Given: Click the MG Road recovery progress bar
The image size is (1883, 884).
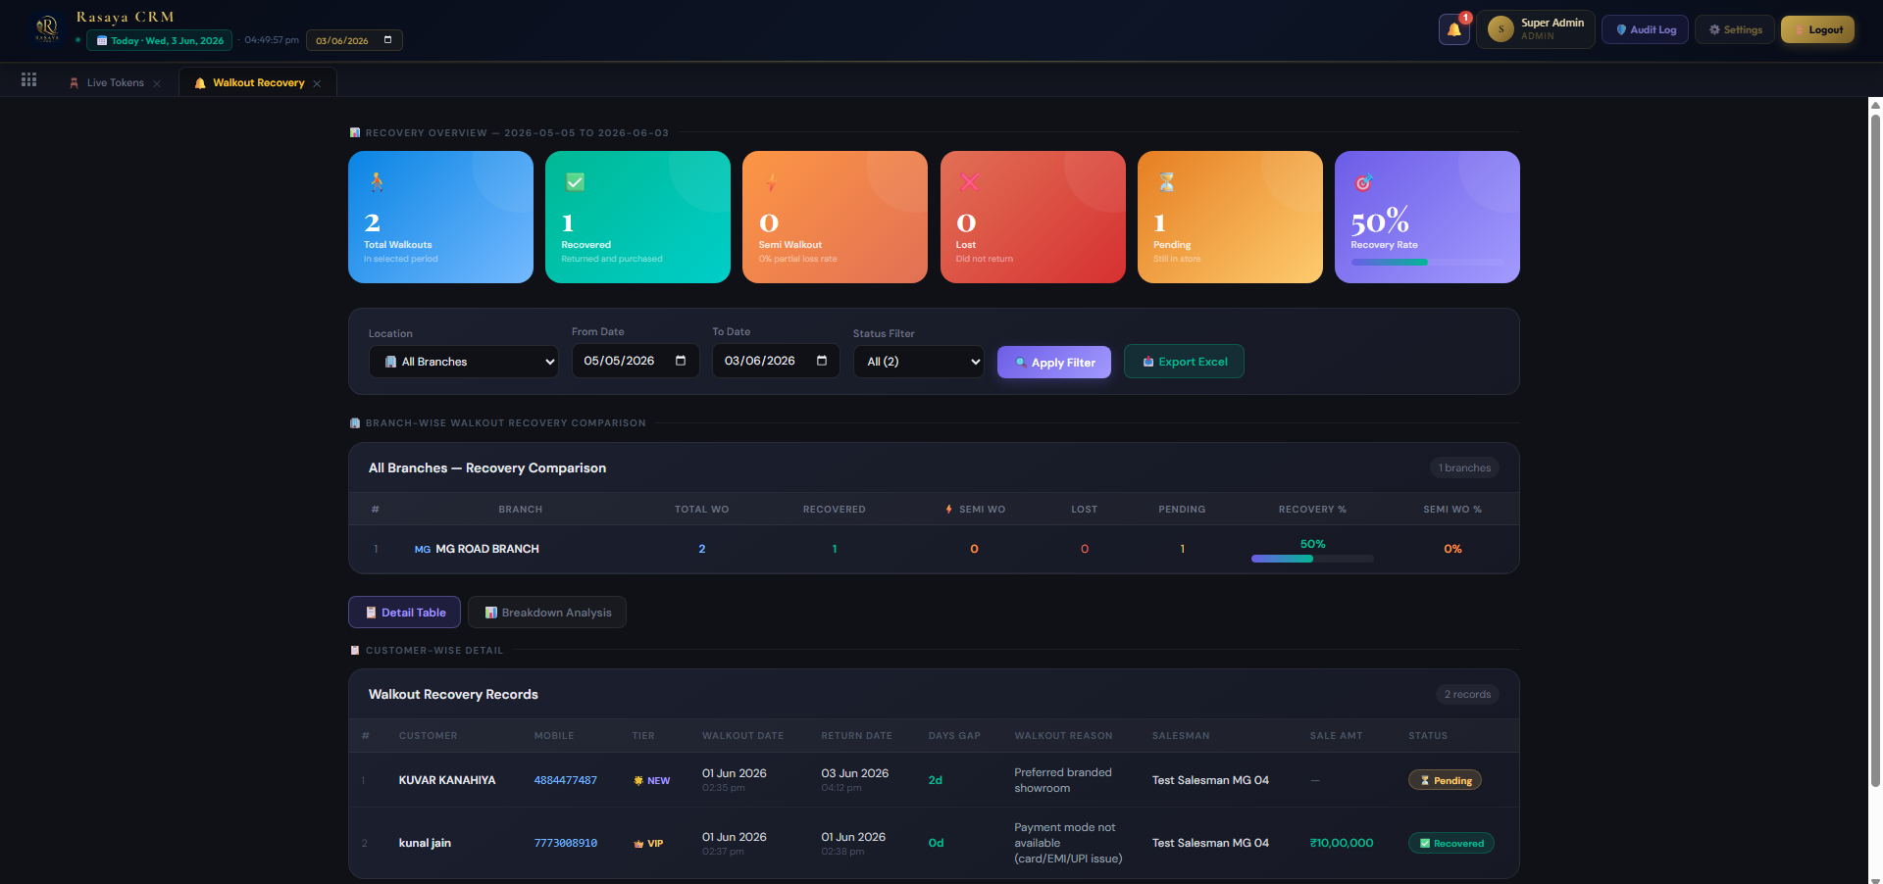Looking at the screenshot, I should (1312, 559).
